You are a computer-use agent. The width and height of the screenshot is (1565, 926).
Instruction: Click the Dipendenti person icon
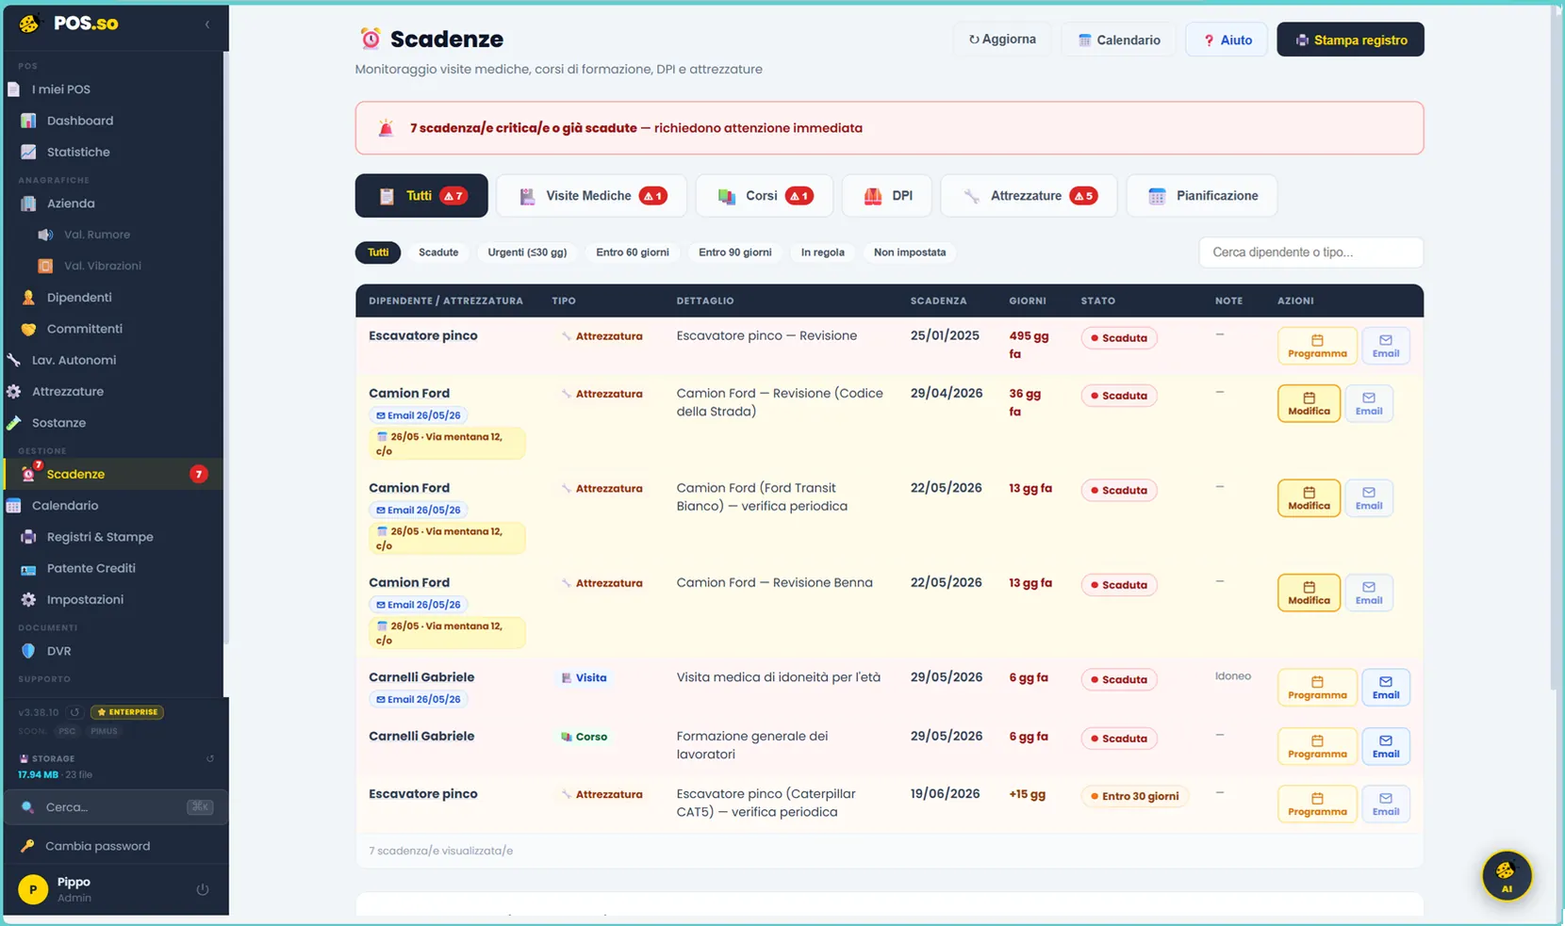(28, 298)
